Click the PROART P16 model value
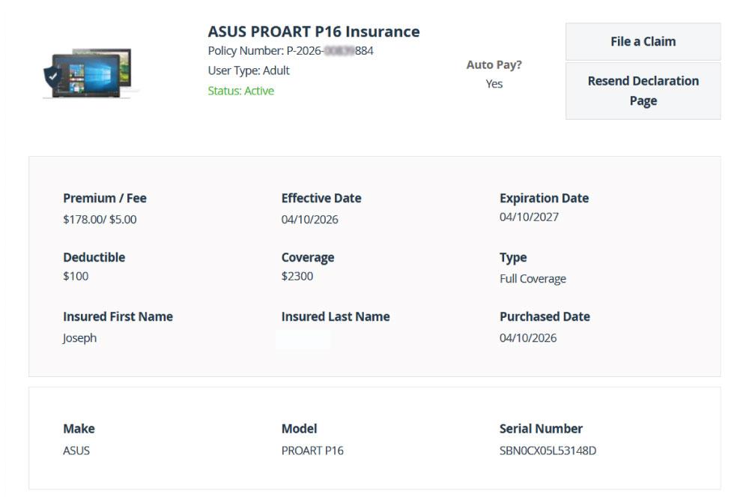The image size is (749, 497). tap(312, 451)
